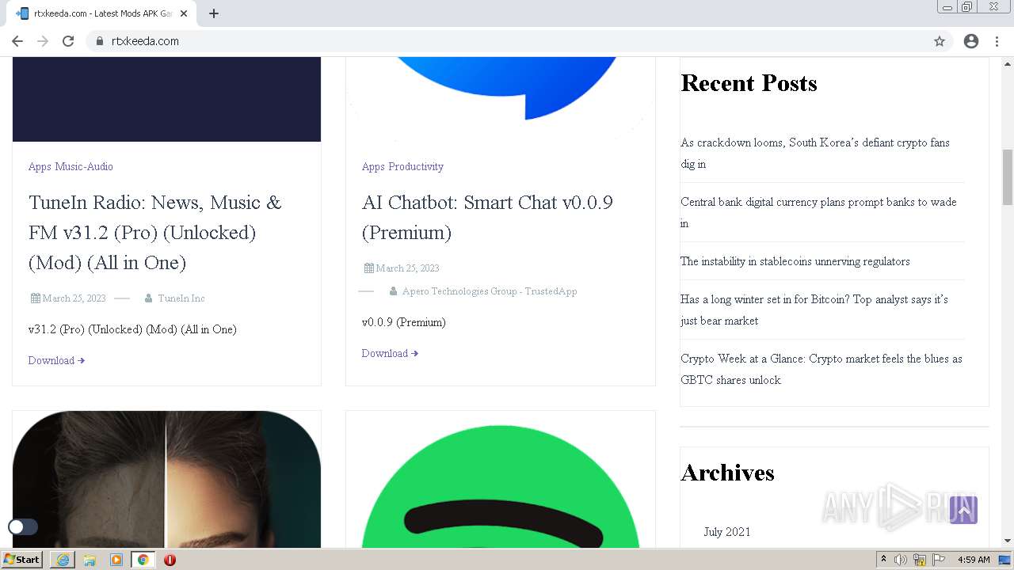Click the Archives heading
This screenshot has height=570, width=1014.
(x=727, y=473)
